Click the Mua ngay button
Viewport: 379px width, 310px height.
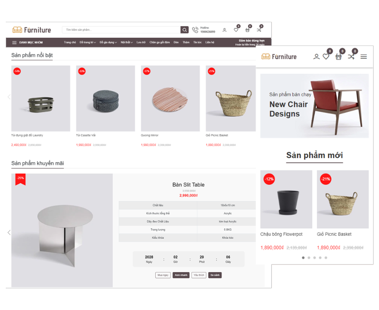point(163,275)
